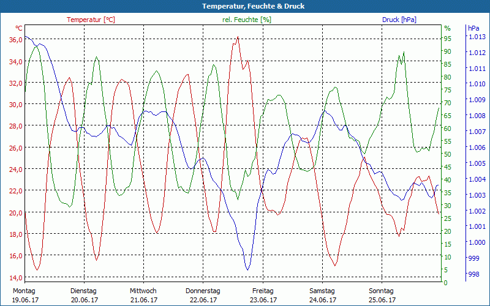Screen dimensions: 490x306
Task: Click the blue "hPa" unit label
Action: 473,28
